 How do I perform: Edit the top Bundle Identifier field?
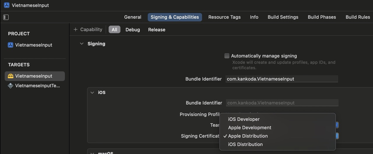coord(282,79)
